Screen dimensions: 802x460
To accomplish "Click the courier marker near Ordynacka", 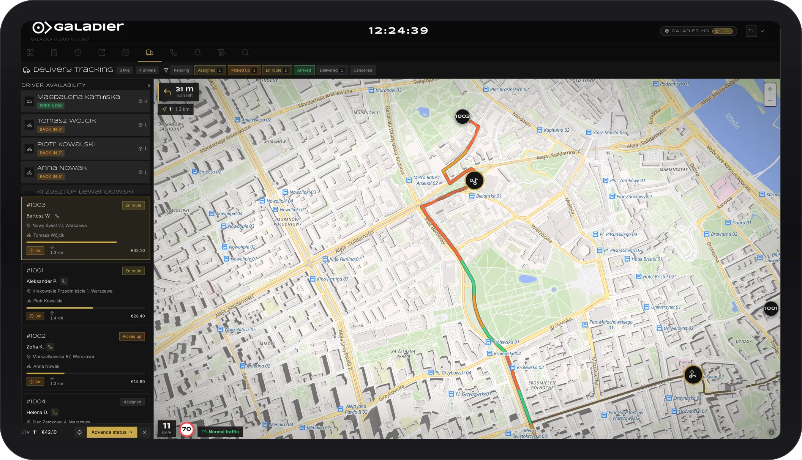I will point(693,375).
